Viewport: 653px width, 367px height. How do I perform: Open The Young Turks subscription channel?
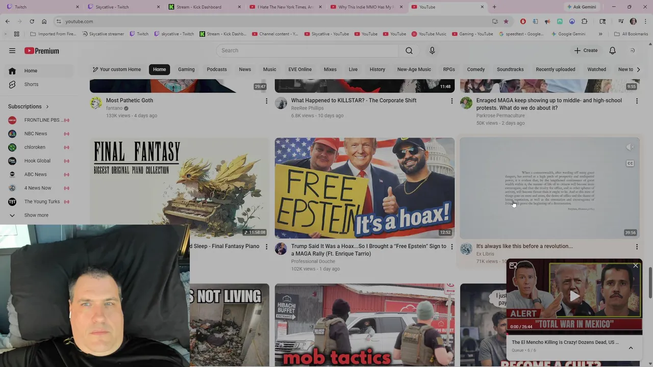39,201
